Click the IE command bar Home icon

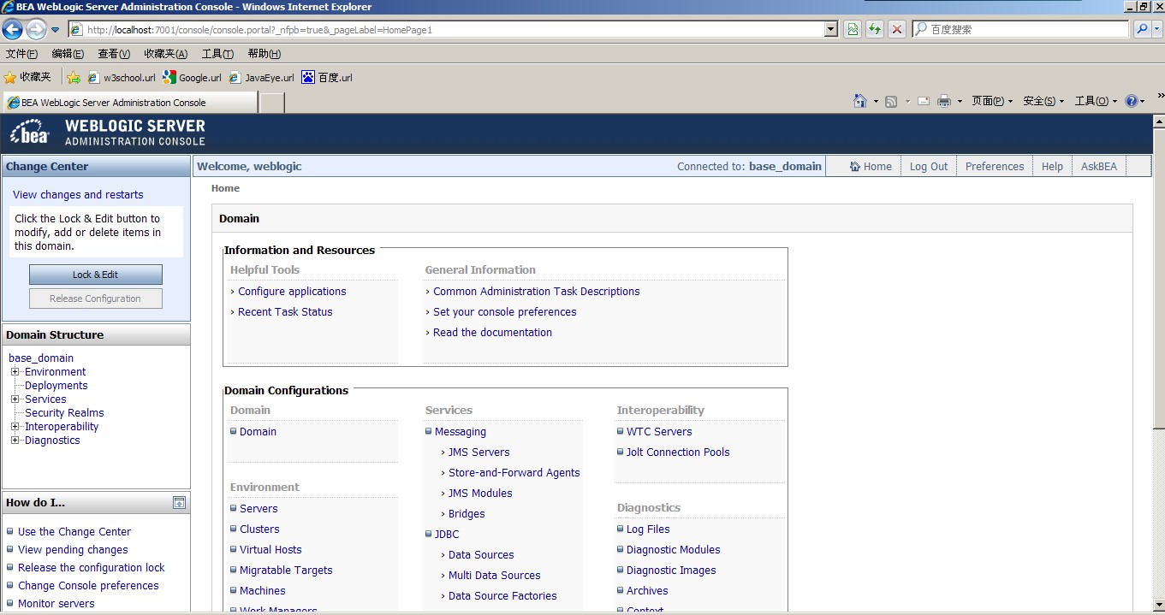860,101
